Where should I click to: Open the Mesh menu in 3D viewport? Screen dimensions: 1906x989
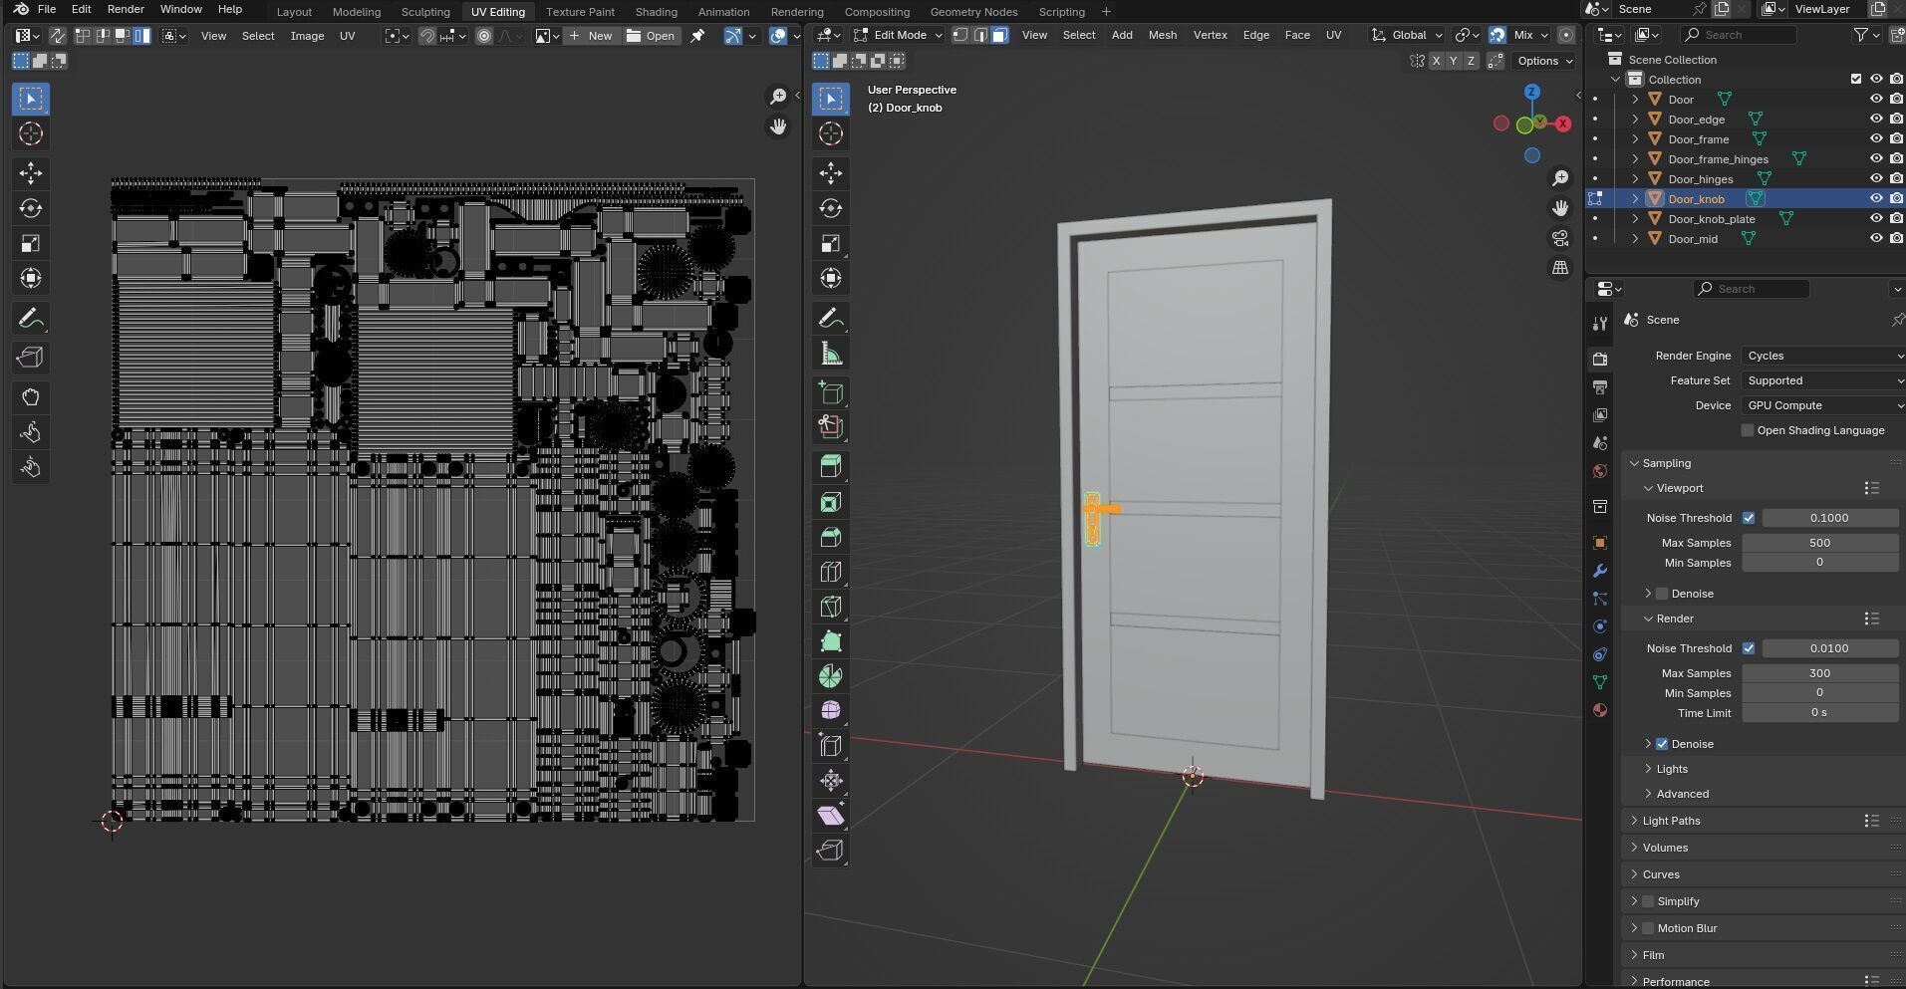[1162, 35]
